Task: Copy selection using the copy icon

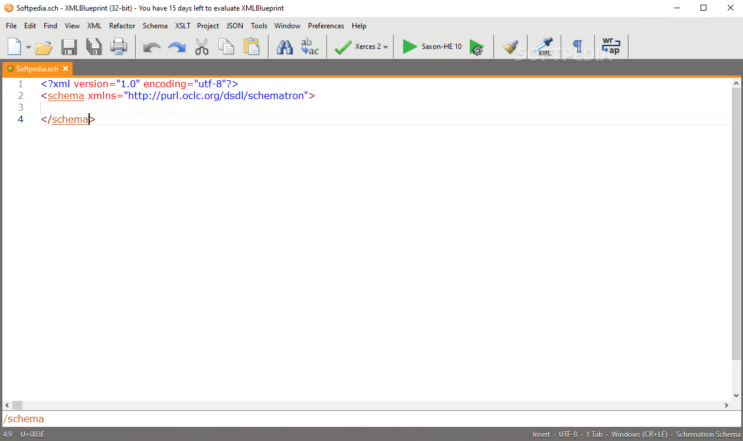Action: (226, 47)
